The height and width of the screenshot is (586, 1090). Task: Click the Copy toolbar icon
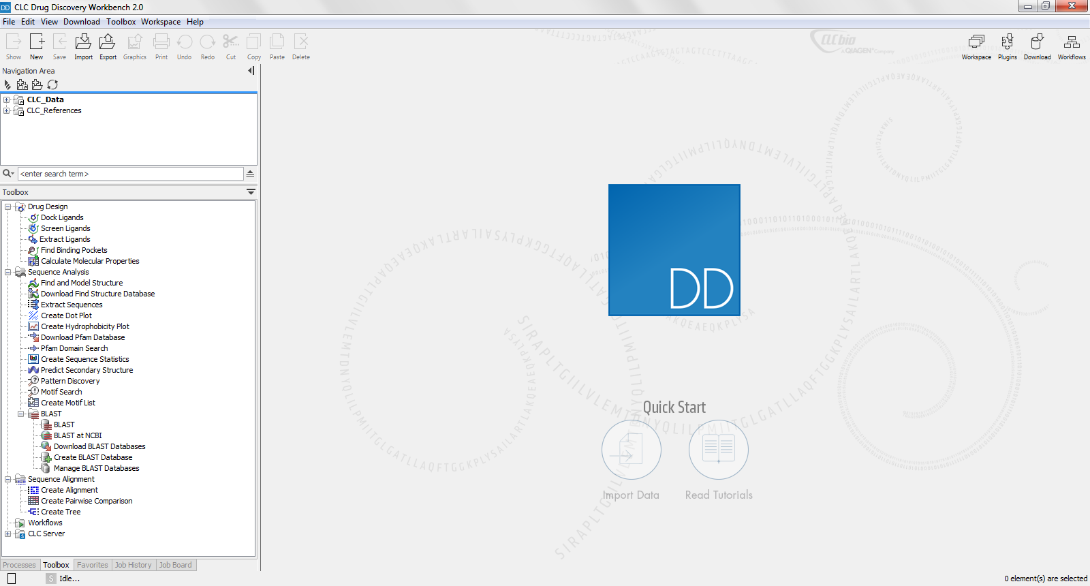pyautogui.click(x=254, y=42)
